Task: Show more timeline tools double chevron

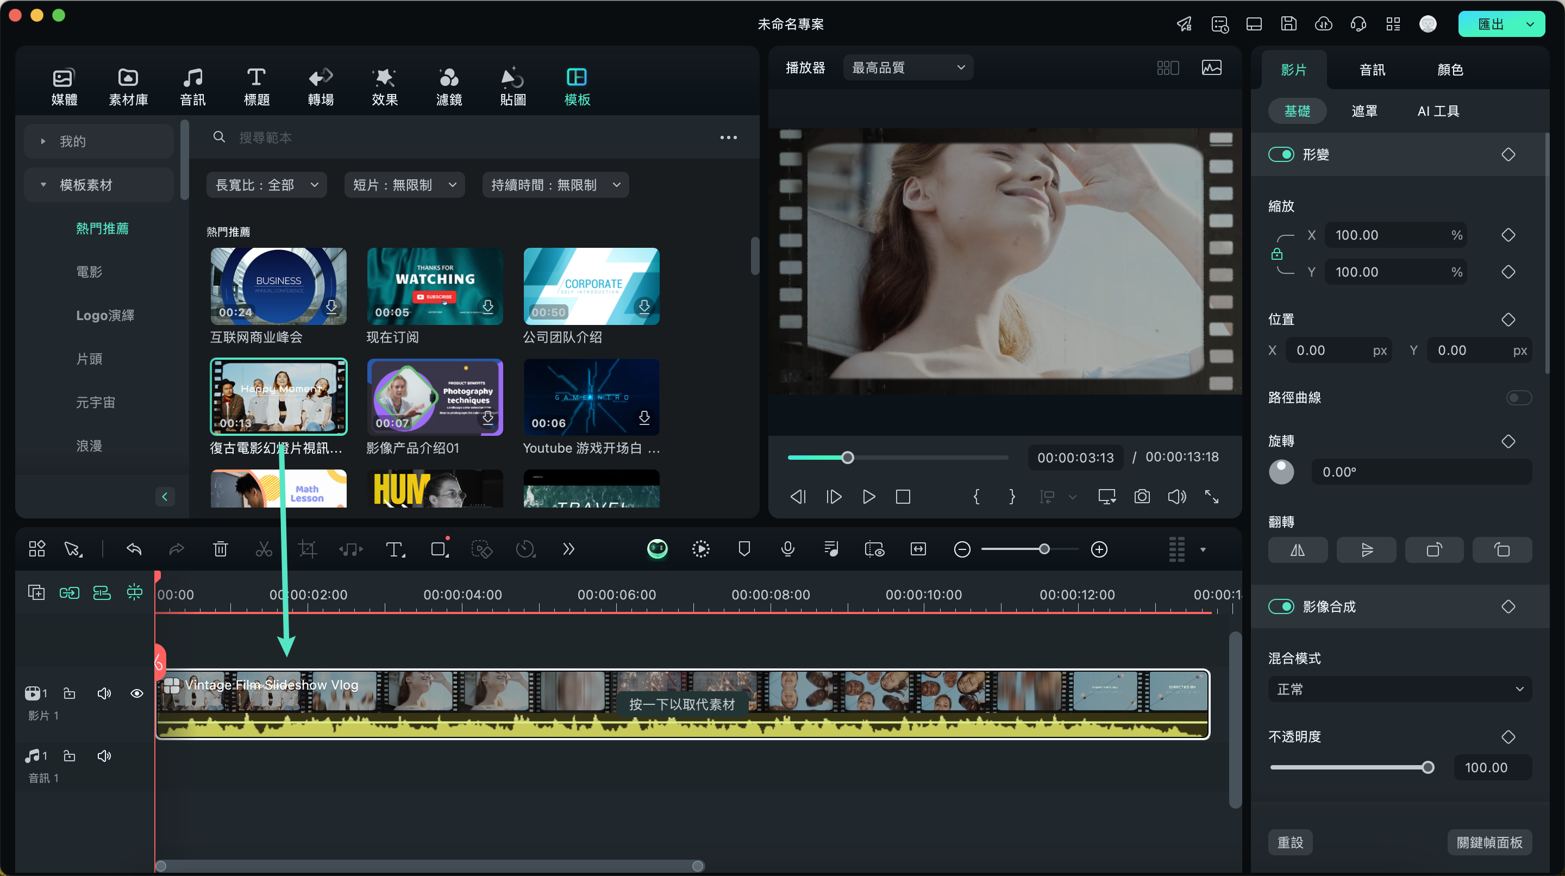Action: pyautogui.click(x=568, y=549)
